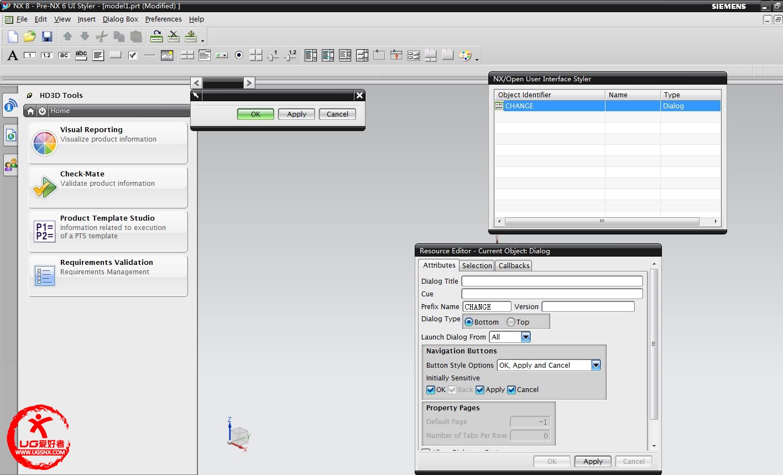Open the File menu

tap(22, 19)
